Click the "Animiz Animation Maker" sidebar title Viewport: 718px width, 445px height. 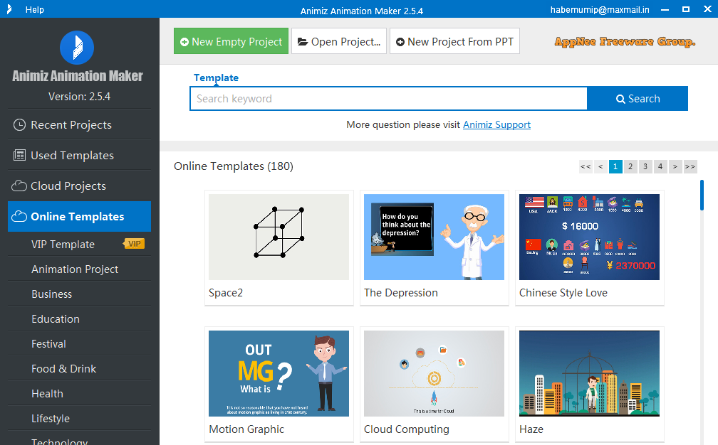[x=78, y=76]
